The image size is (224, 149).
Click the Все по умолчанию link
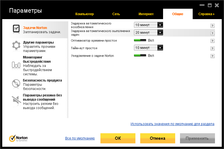(80, 138)
